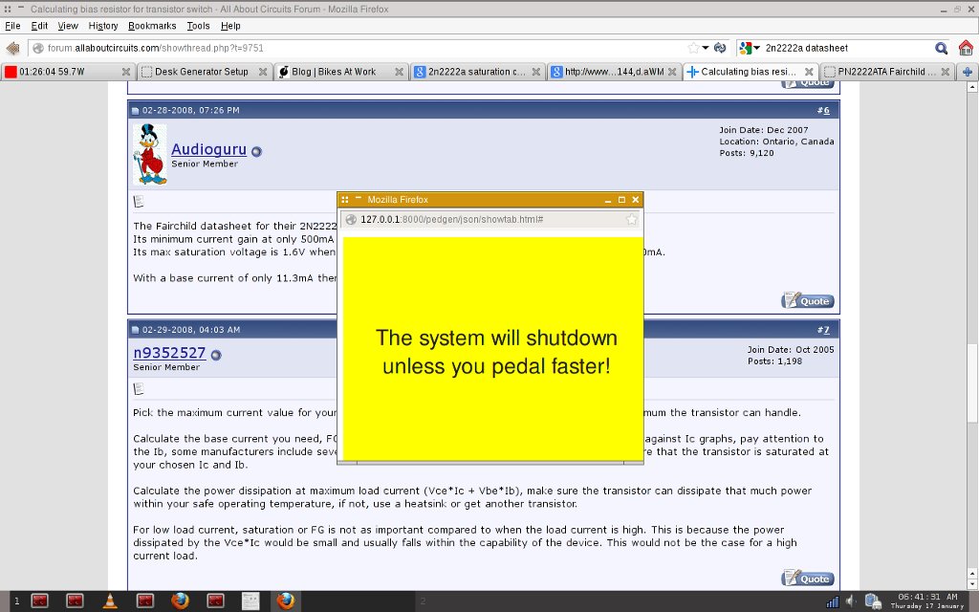Switch to the 01:26:04 59.7W tab

68,72
